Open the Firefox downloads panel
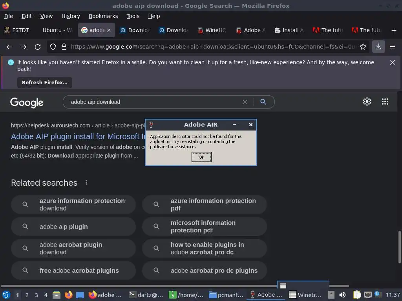 click(x=378, y=47)
